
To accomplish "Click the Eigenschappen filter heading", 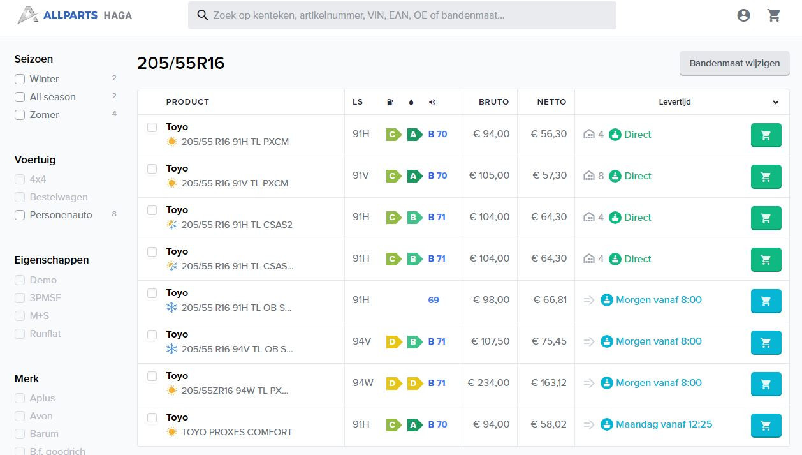I will (52, 260).
